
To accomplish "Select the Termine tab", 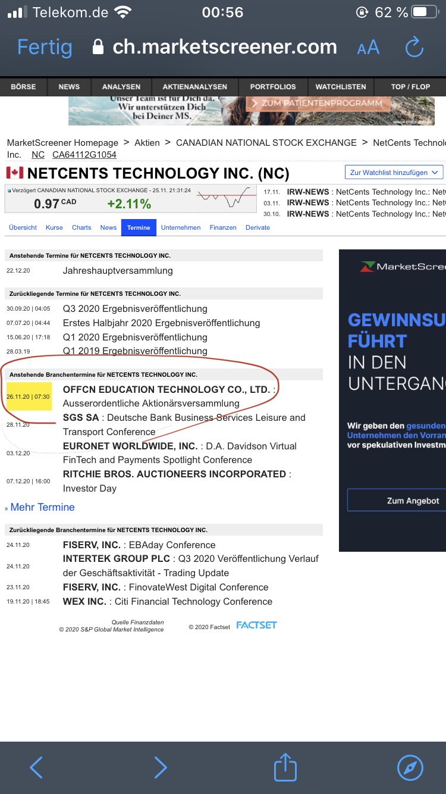I will pos(139,227).
